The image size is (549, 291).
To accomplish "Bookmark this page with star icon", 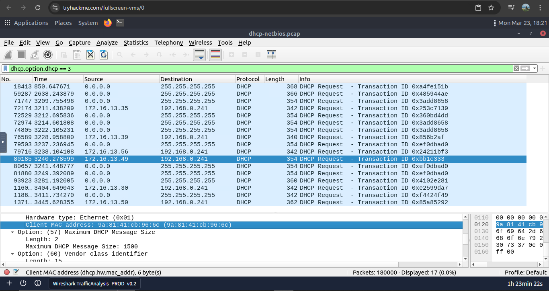I will click(x=491, y=8).
